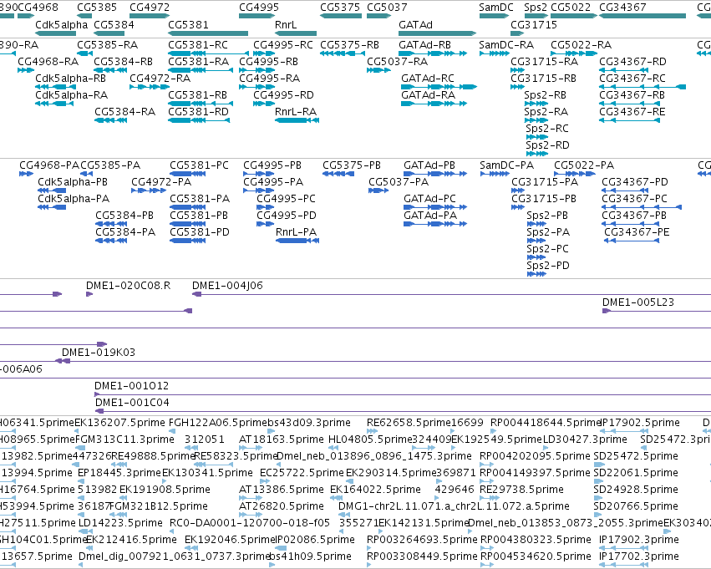Select transcript label Sps2-RD

point(547,145)
